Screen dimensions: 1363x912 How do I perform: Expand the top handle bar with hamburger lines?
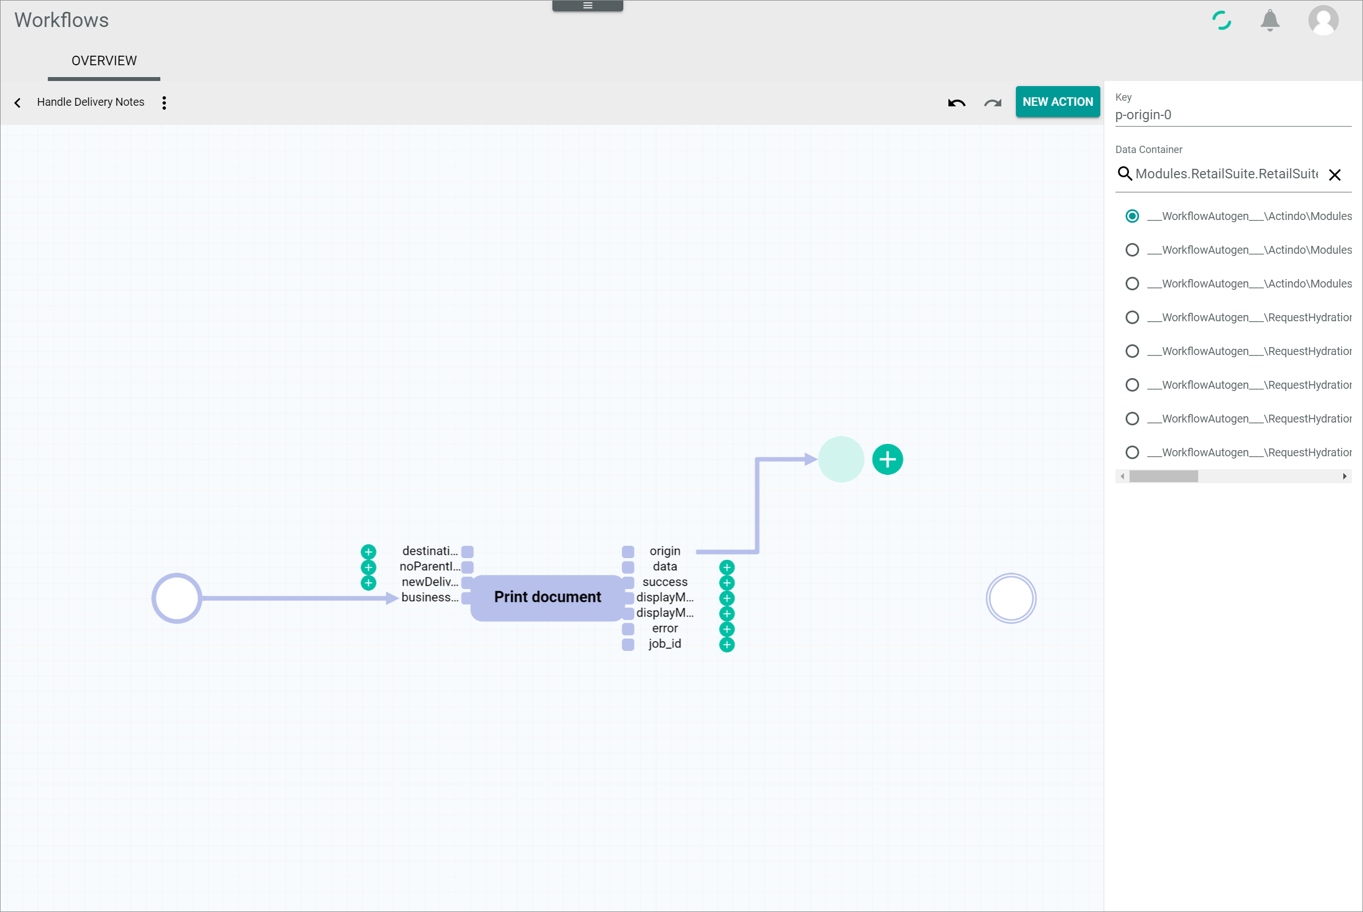pos(587,5)
